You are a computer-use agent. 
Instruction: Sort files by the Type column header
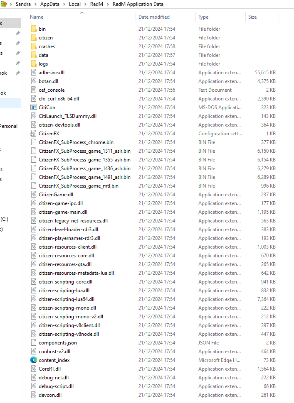[203, 17]
